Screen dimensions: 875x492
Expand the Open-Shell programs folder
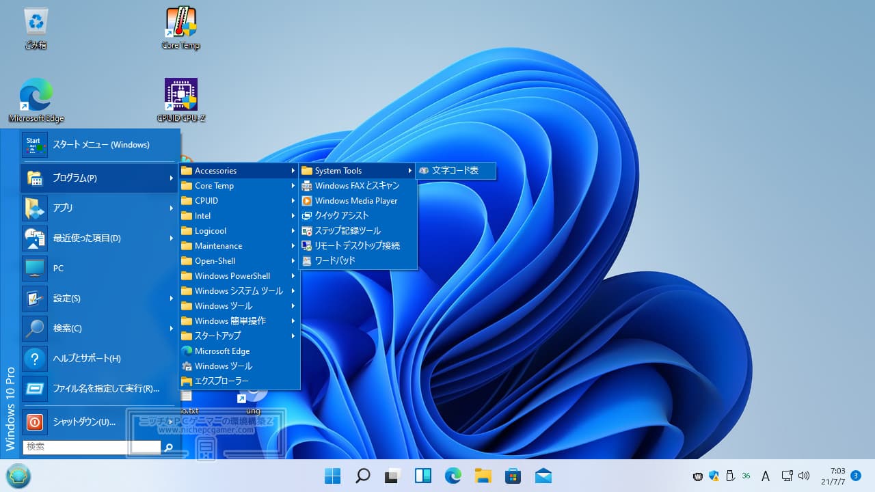pos(239,260)
